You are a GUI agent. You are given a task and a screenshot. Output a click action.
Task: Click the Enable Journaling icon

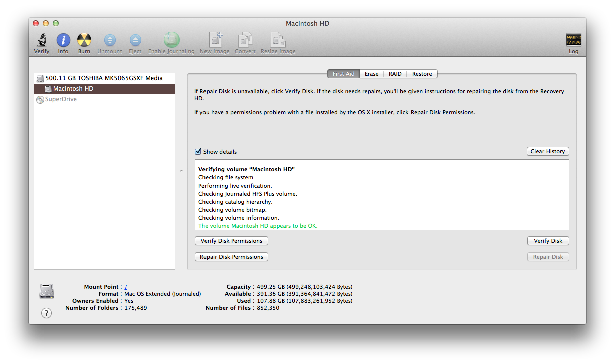[171, 40]
